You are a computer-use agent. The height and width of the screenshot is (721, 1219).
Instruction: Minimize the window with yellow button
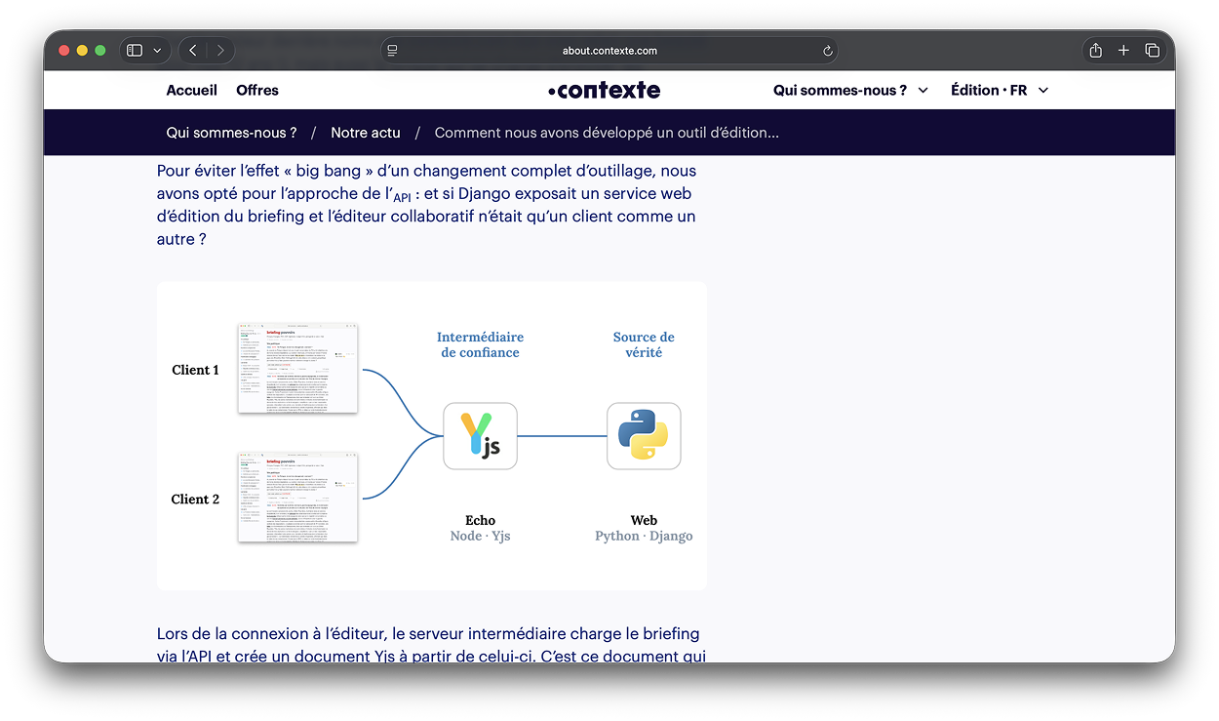point(82,51)
